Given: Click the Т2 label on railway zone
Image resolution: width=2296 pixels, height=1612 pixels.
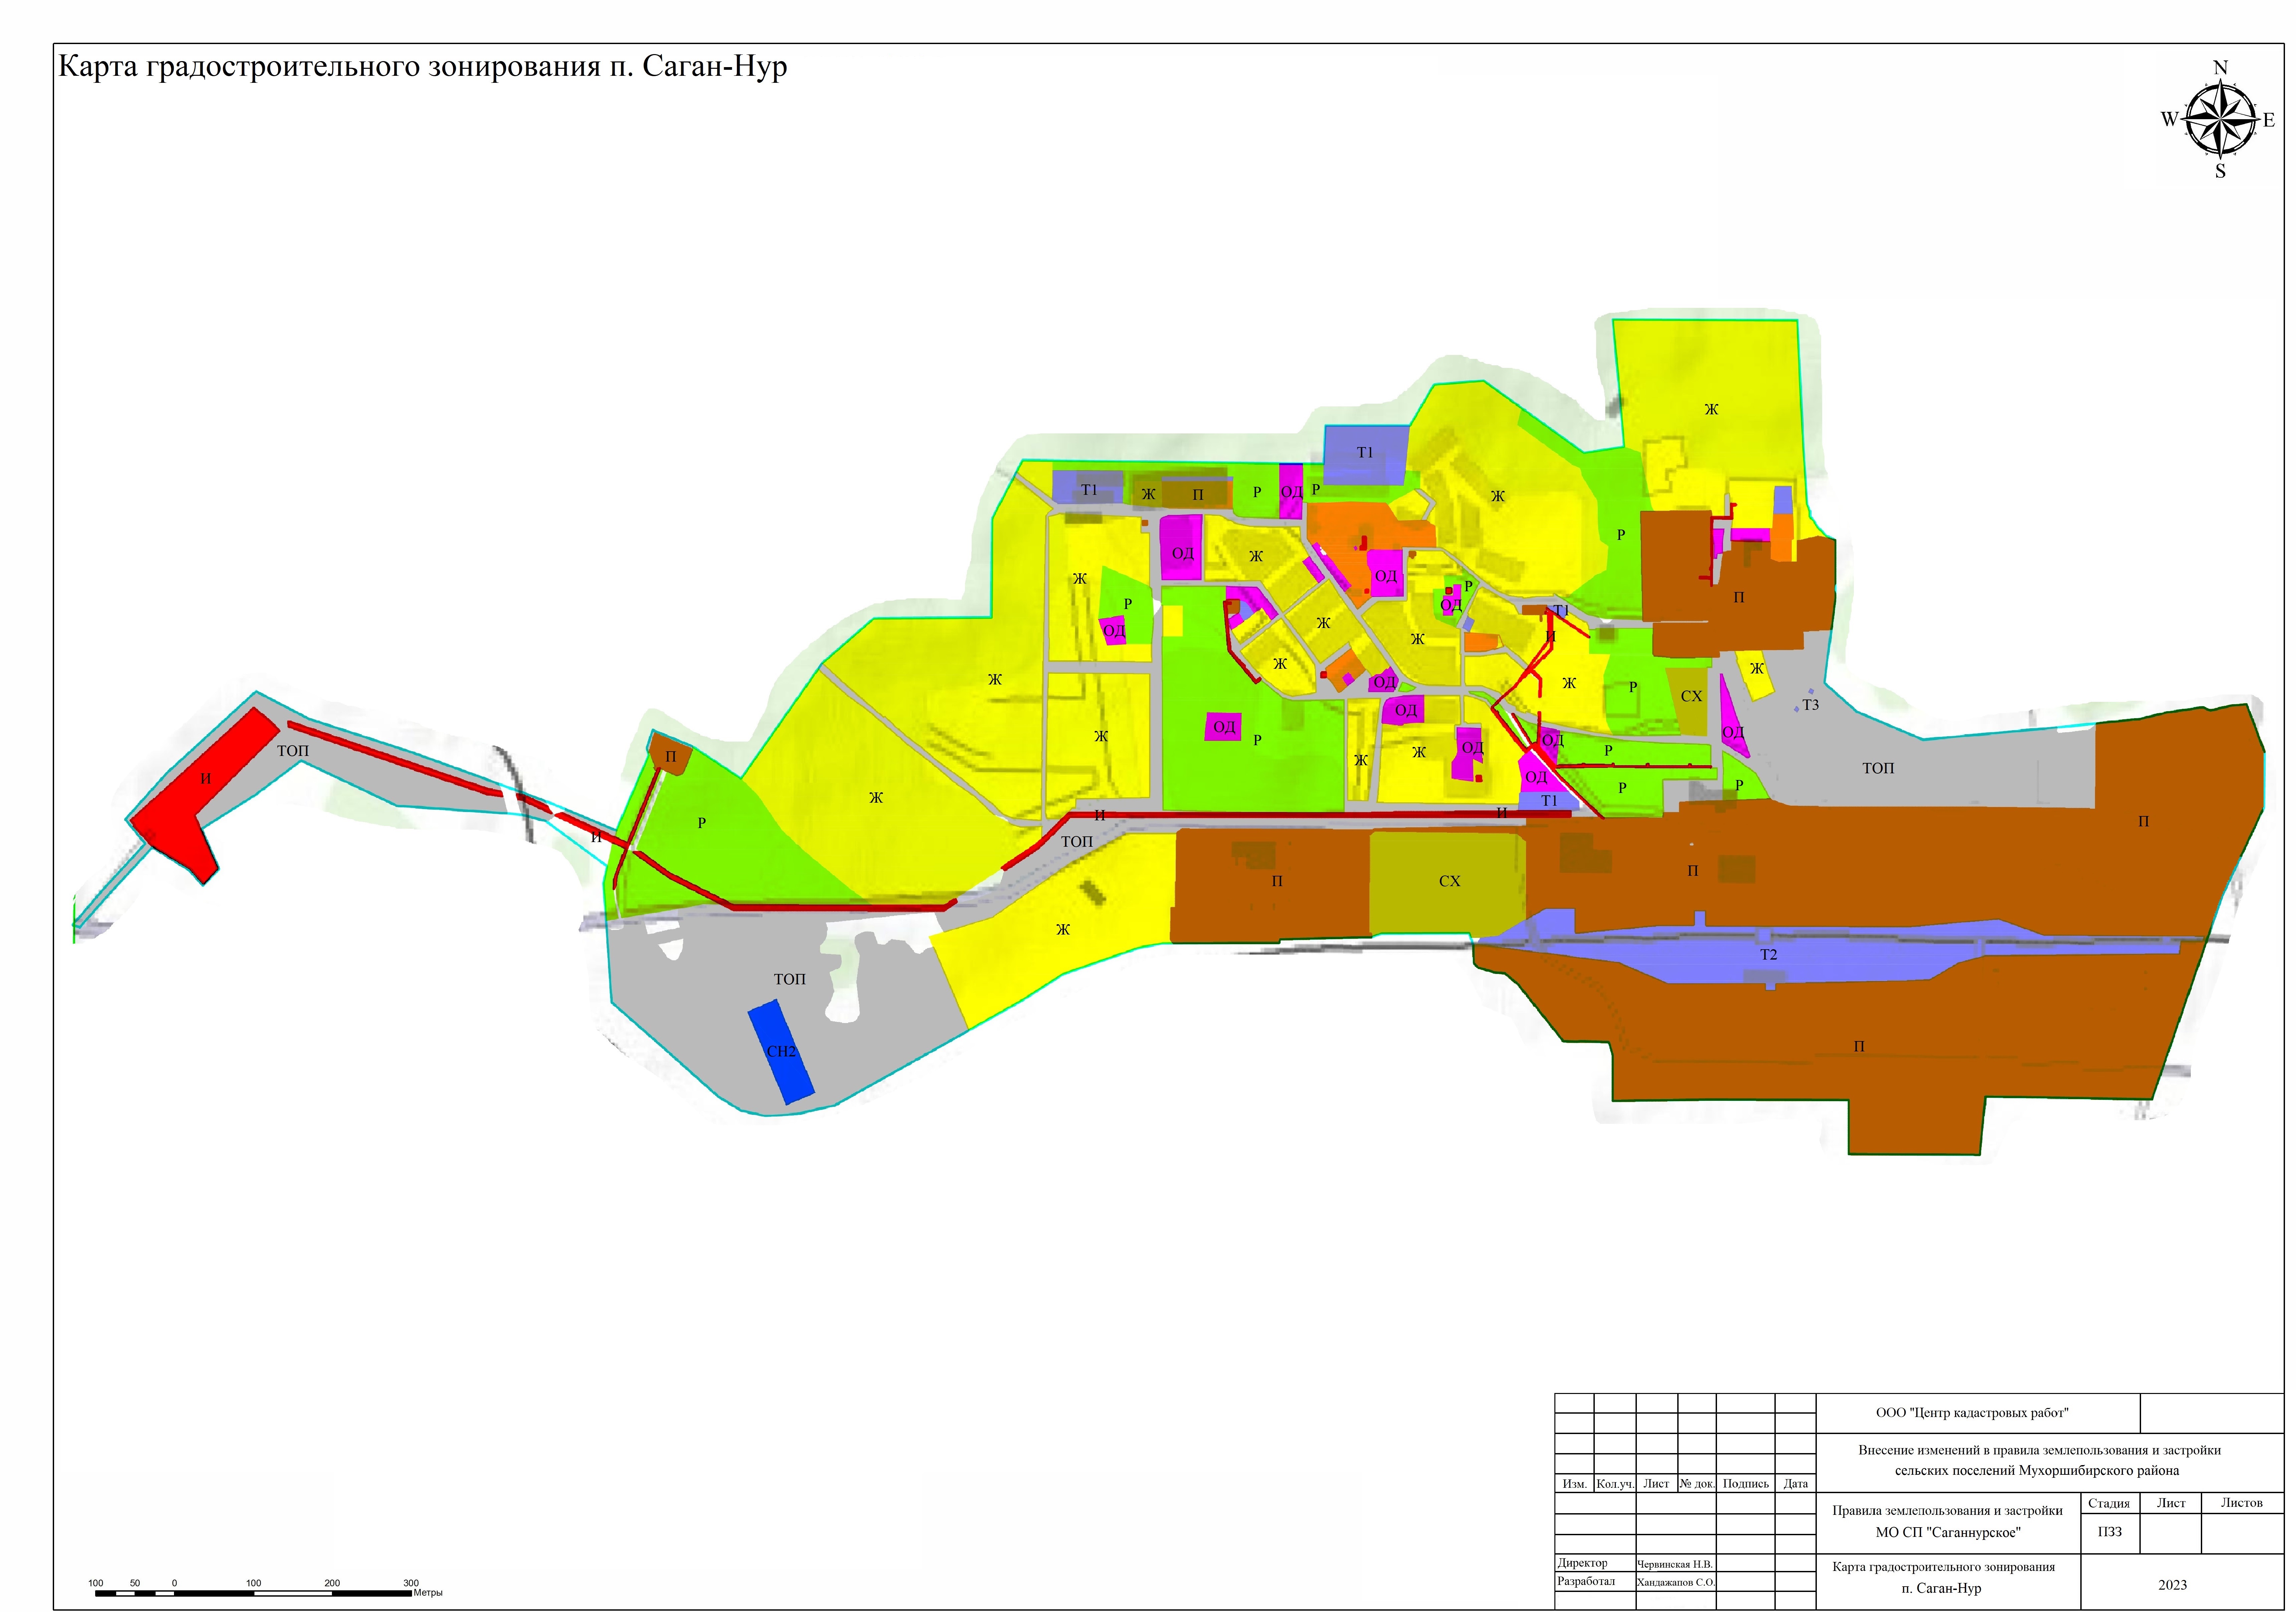Looking at the screenshot, I should pyautogui.click(x=1769, y=955).
